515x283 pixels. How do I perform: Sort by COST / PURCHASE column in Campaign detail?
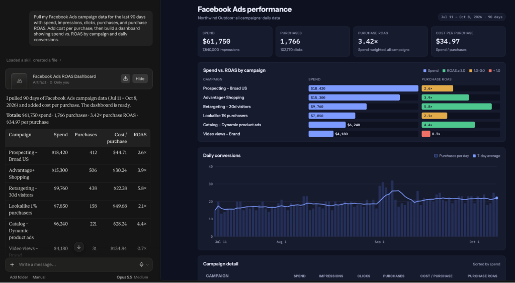click(436, 276)
